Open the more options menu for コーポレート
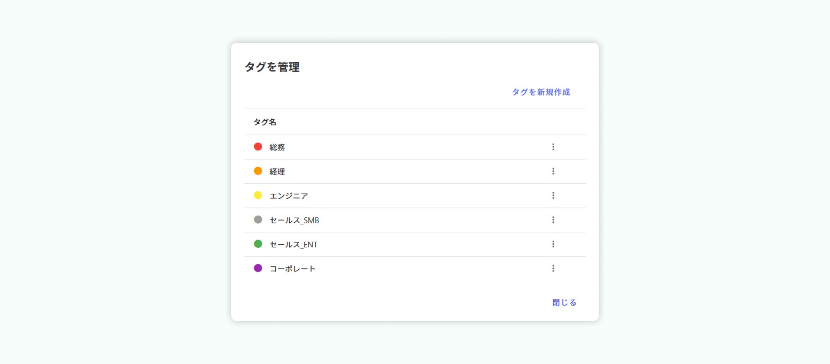This screenshot has height=364, width=830. [x=553, y=268]
